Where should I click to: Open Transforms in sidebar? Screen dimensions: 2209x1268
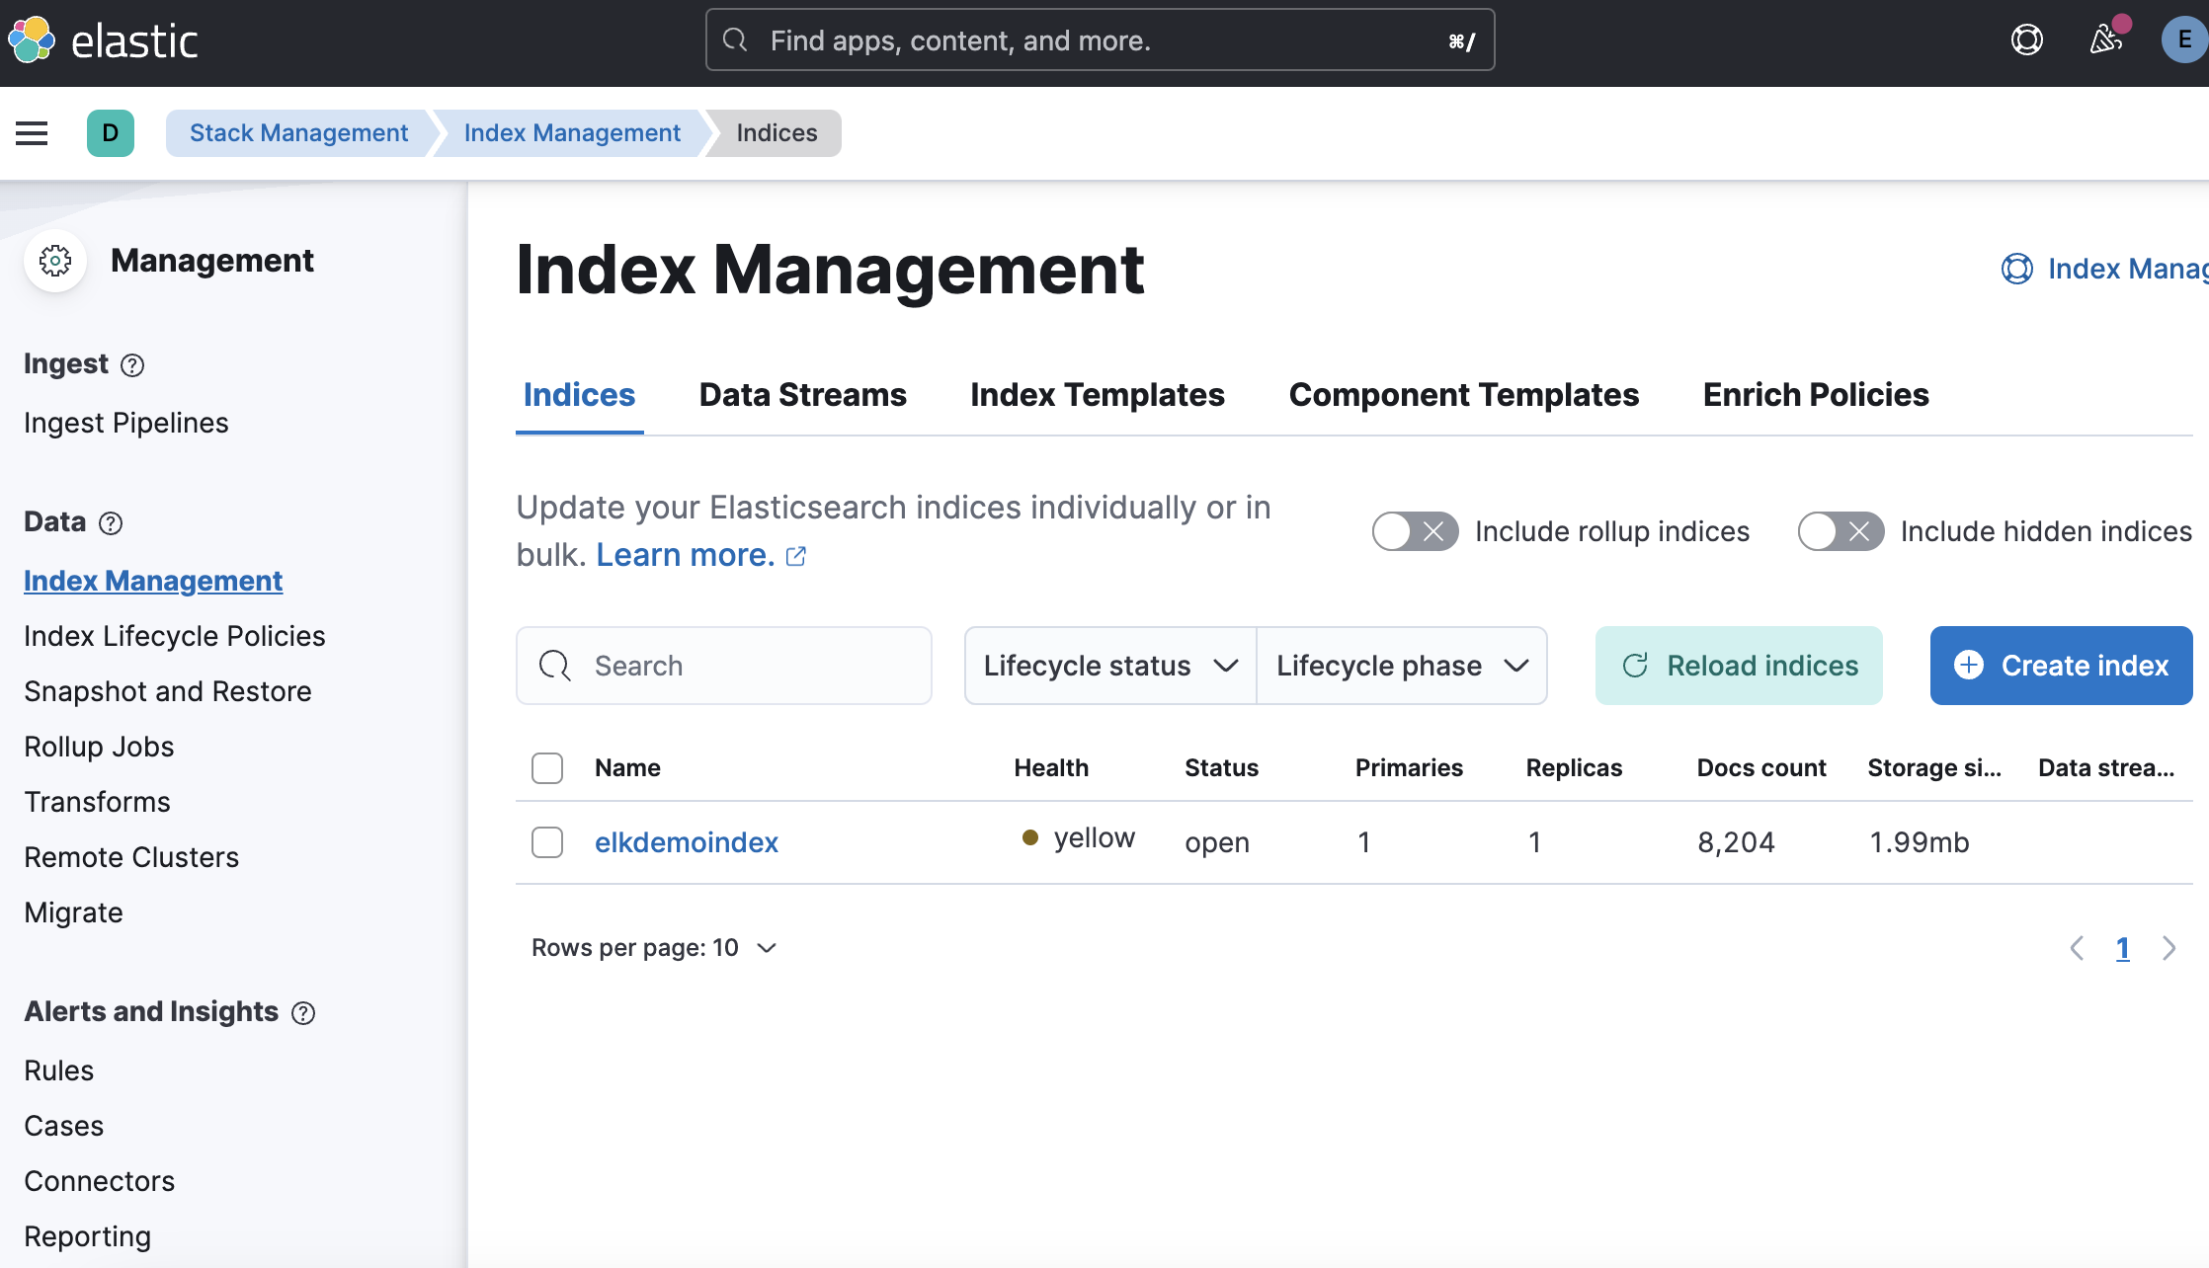(97, 802)
